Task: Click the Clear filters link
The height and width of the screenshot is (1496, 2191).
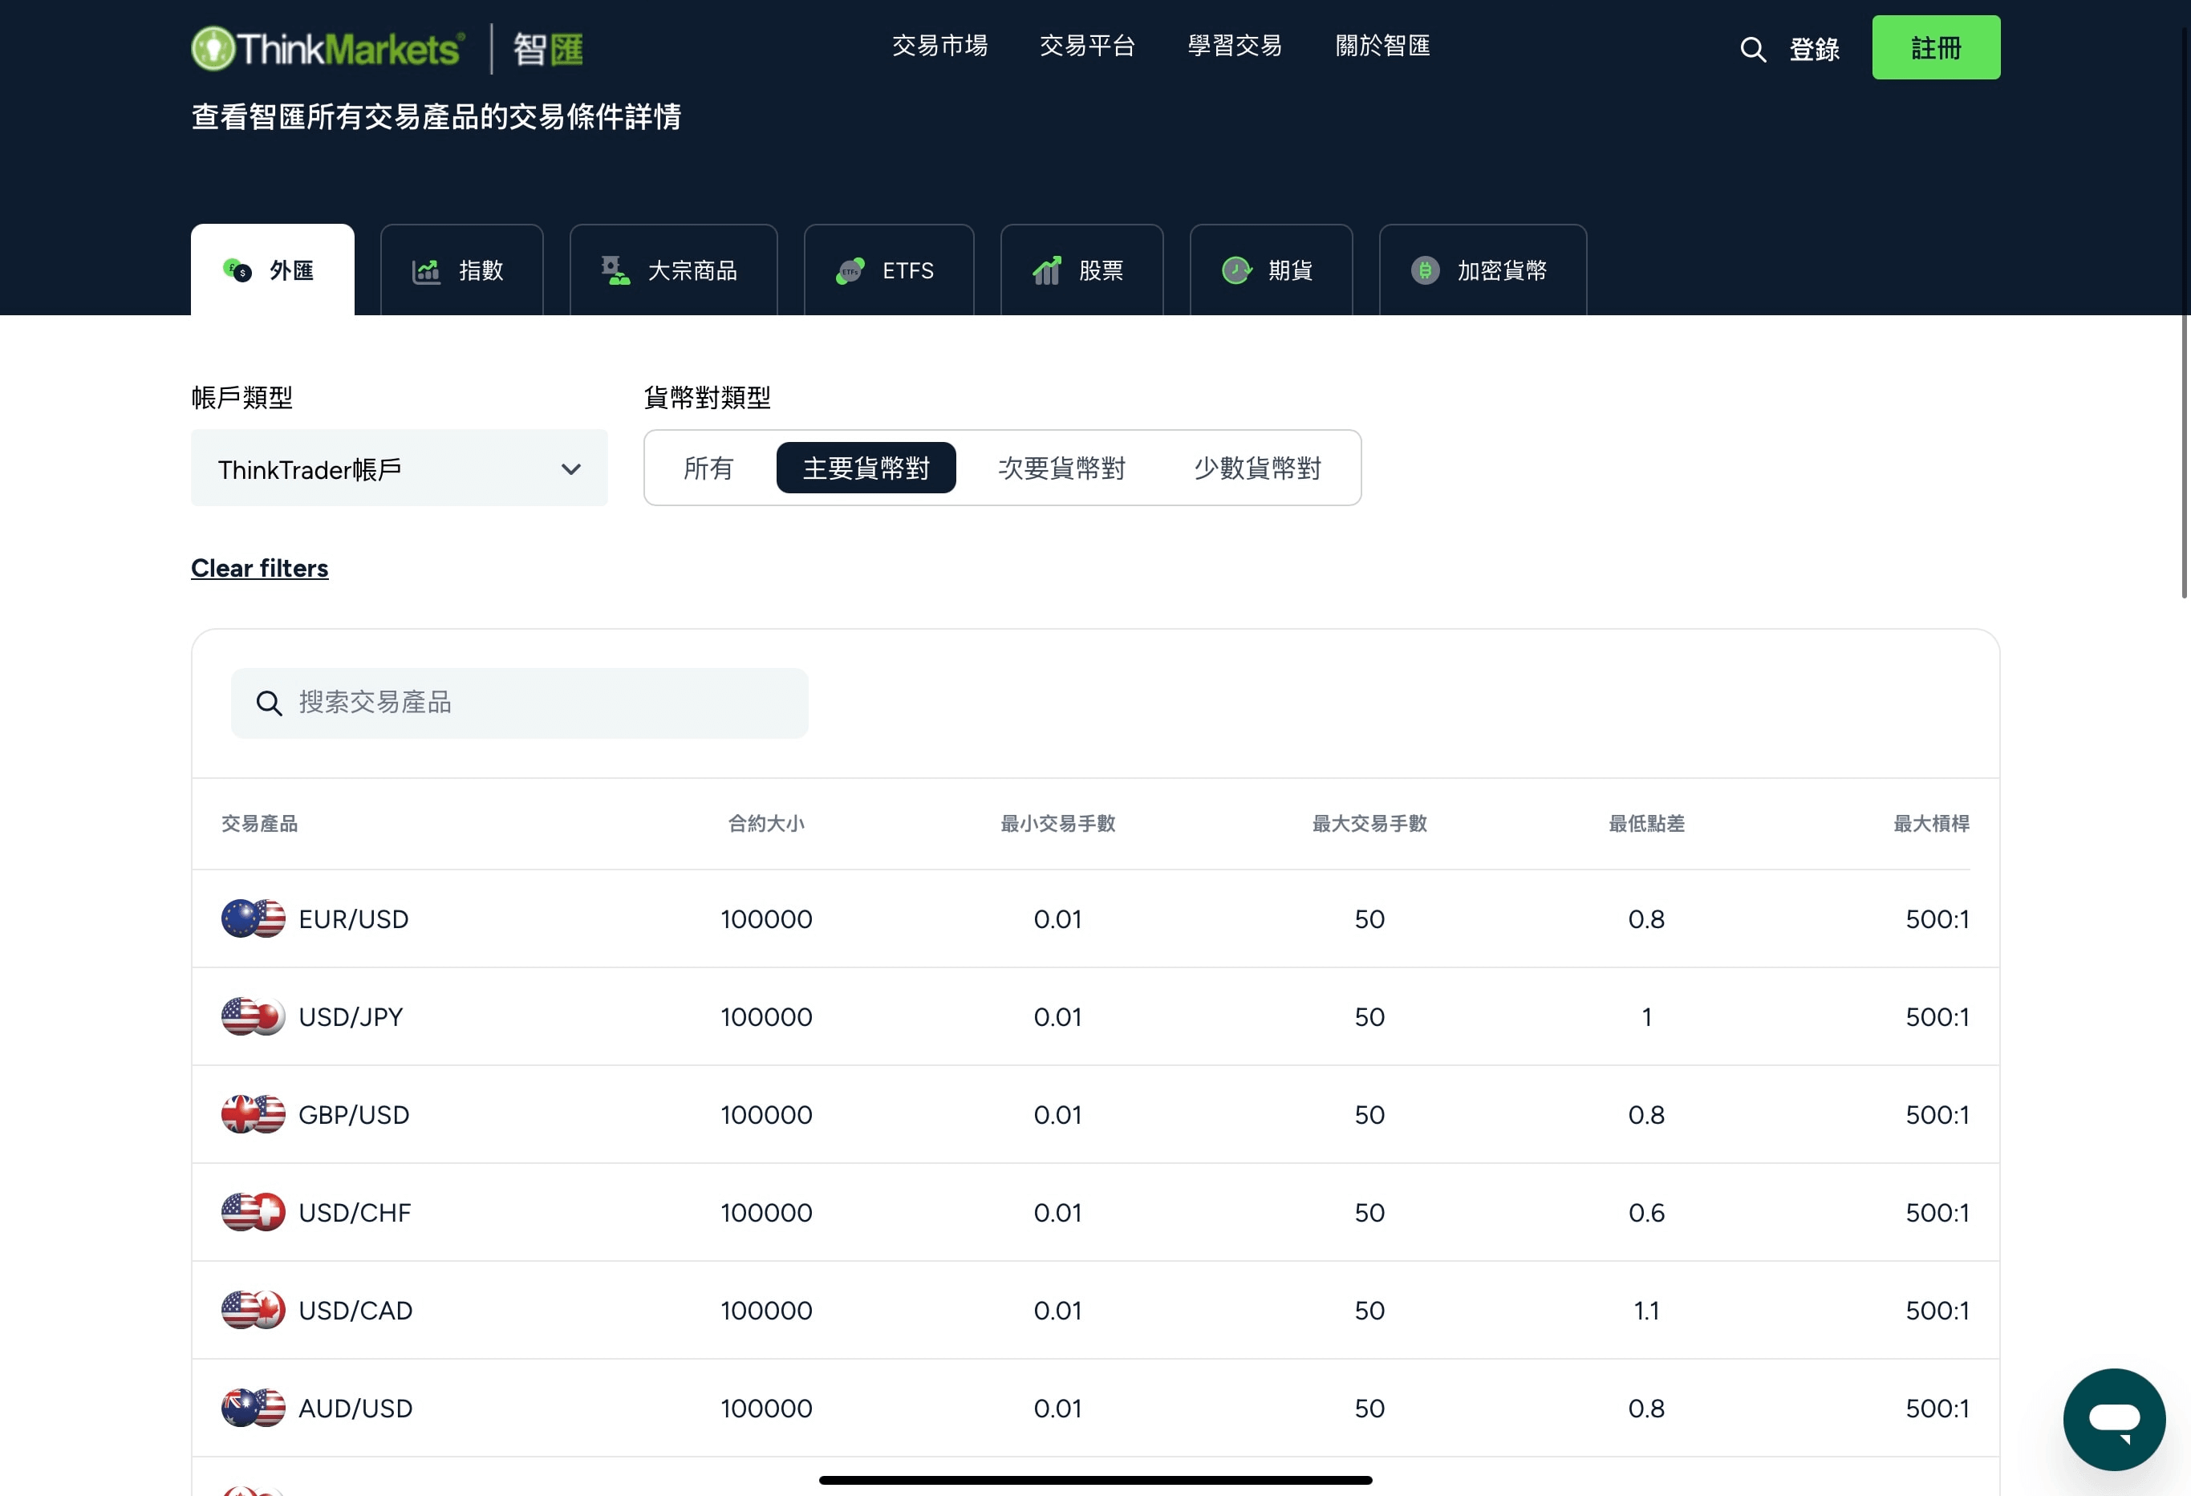Action: [259, 569]
